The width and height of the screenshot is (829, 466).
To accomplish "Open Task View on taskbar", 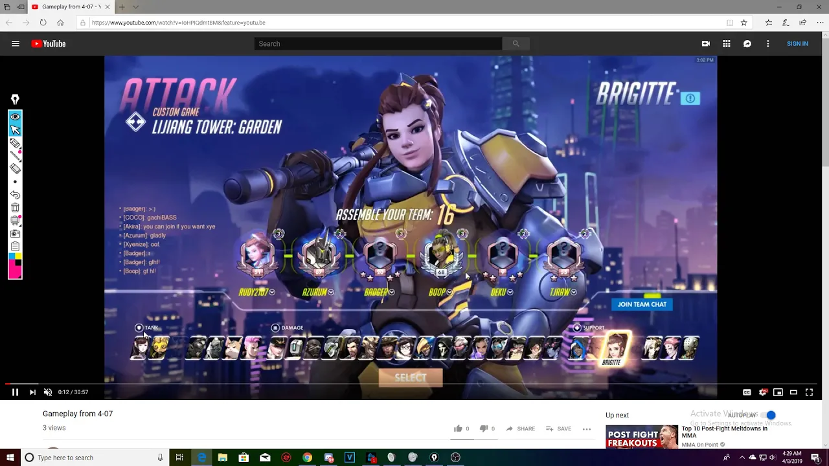I will (179, 458).
